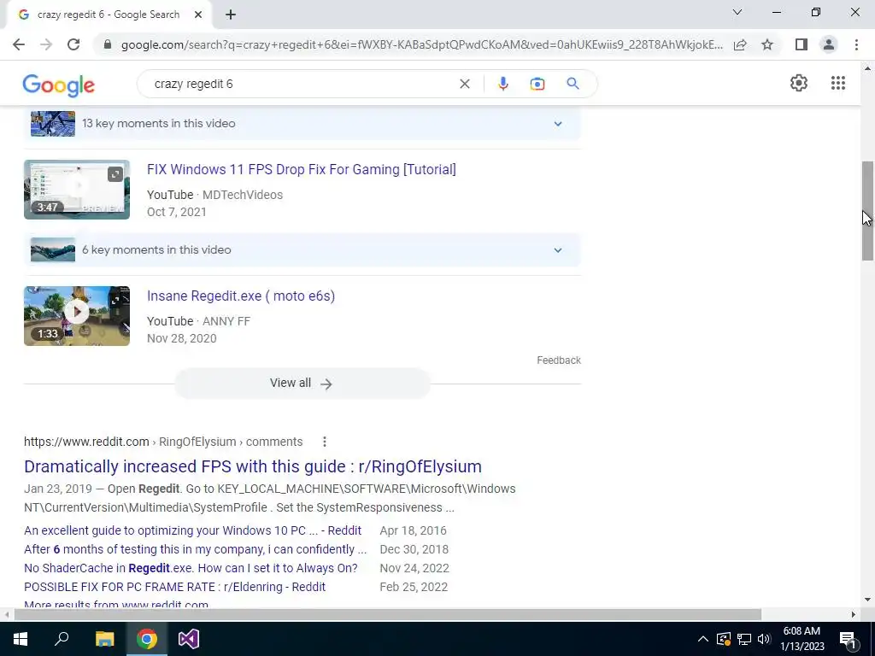Open POSSIBLE FIX FOR PC FRAME RATE link
This screenshot has height=656, width=875.
174,587
